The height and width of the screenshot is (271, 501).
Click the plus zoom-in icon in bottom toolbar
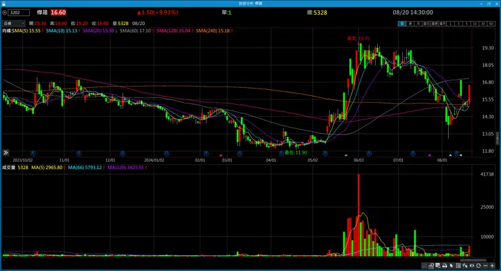pos(492,266)
